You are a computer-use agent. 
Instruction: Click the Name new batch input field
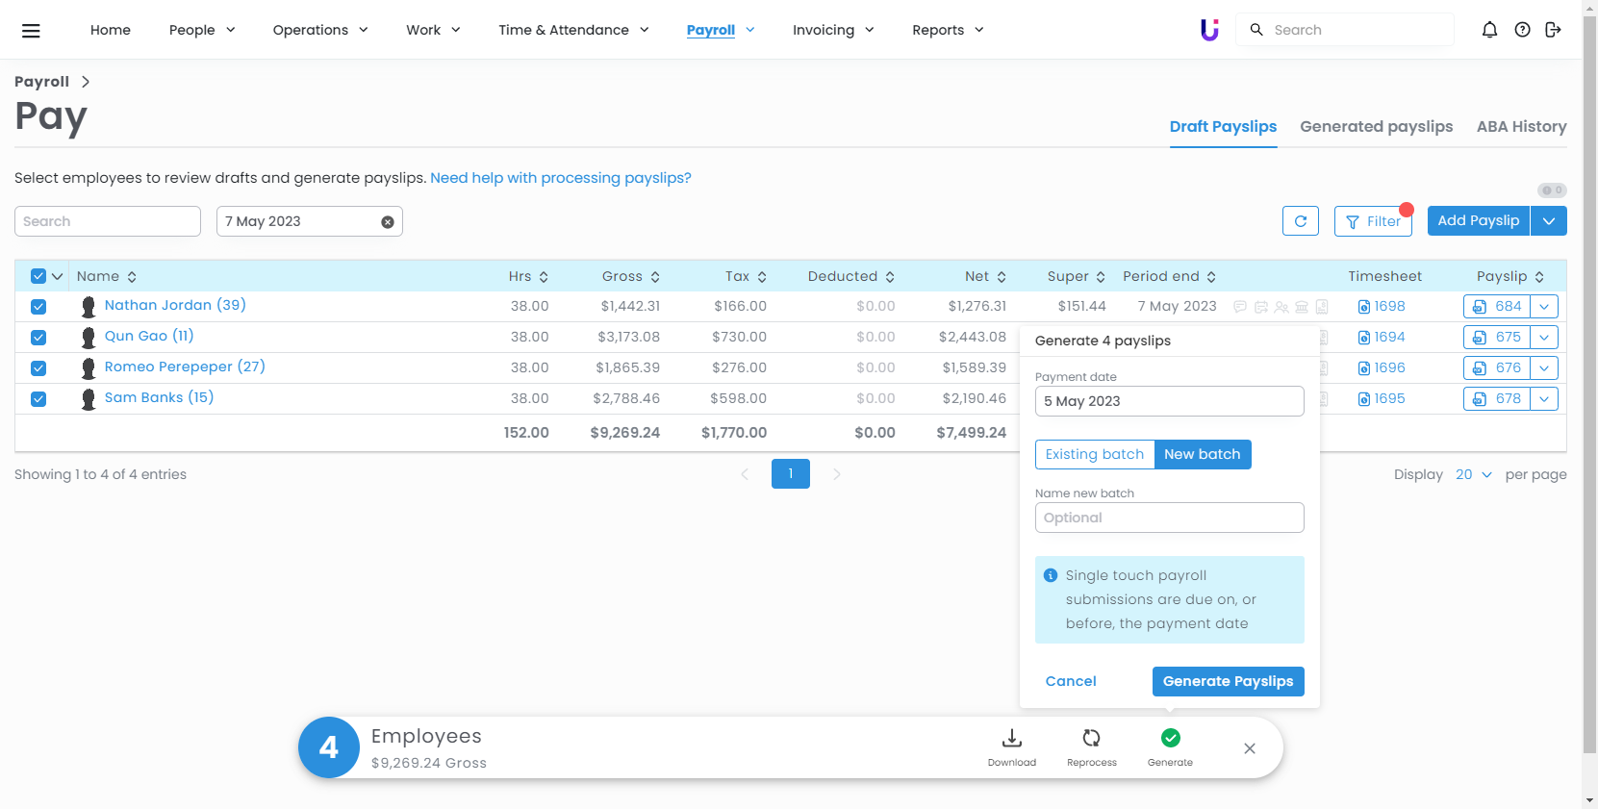click(1169, 518)
